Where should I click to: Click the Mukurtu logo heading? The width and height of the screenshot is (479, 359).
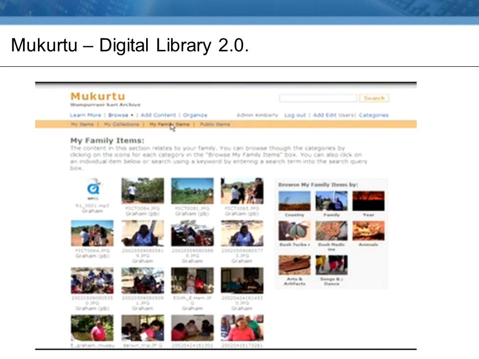point(98,96)
